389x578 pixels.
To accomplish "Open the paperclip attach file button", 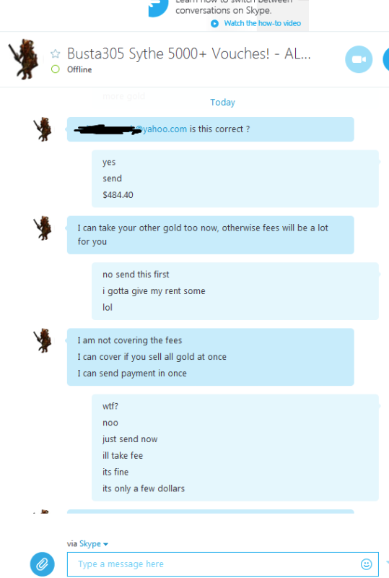I will 43,564.
